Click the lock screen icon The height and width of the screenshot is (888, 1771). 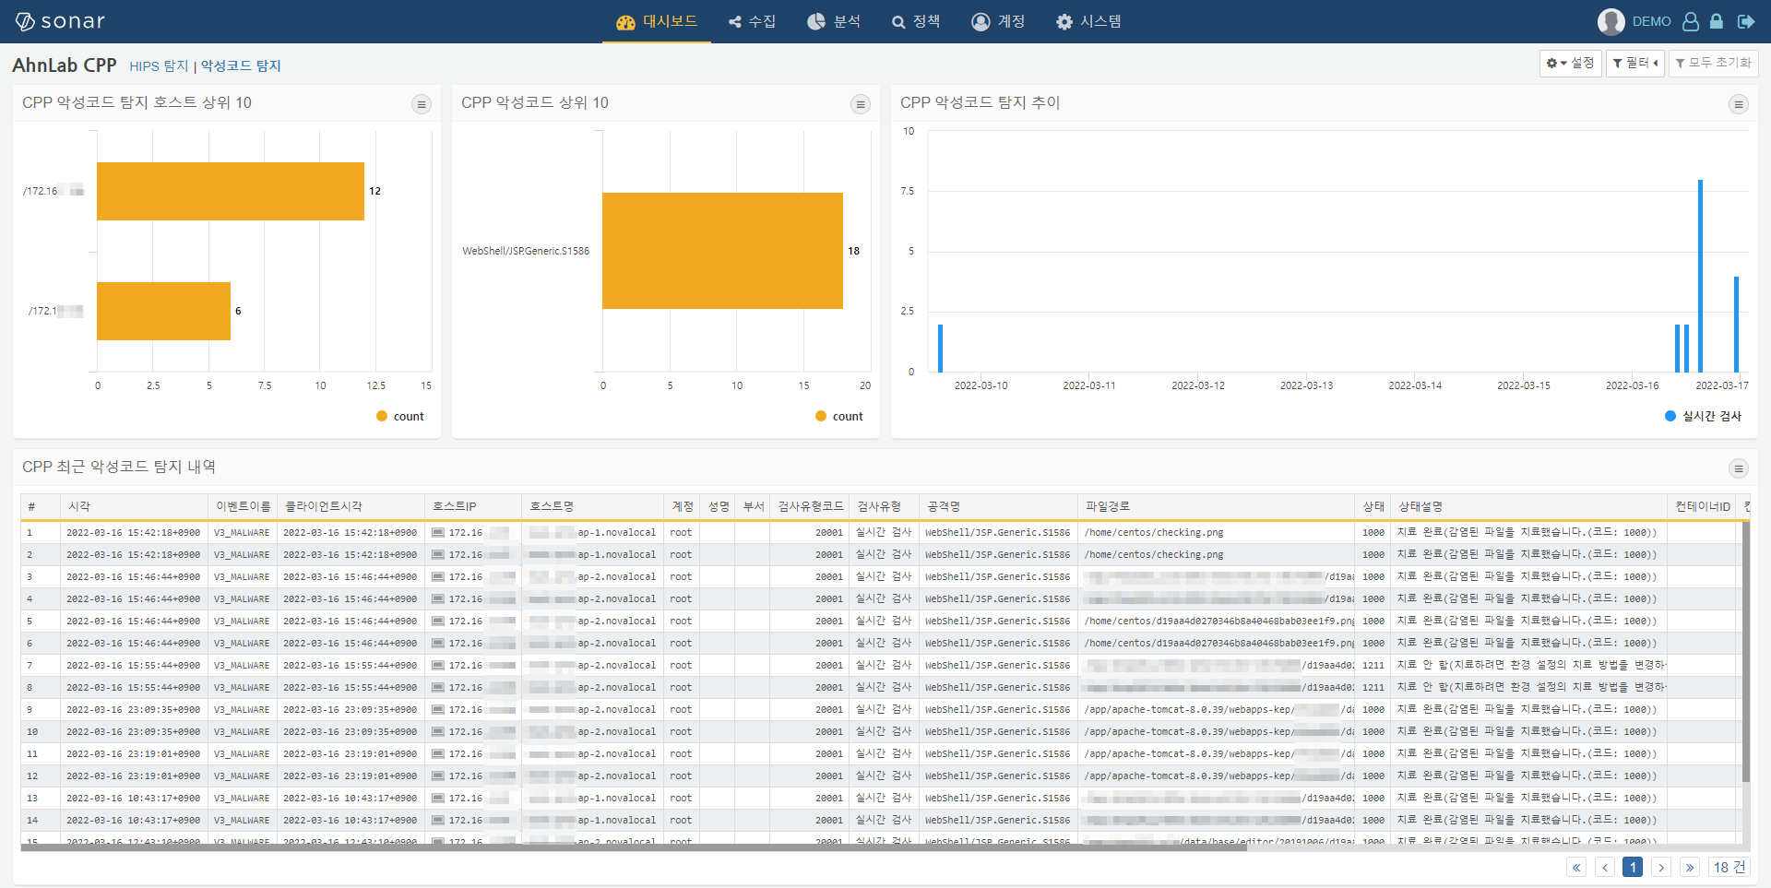point(1717,21)
